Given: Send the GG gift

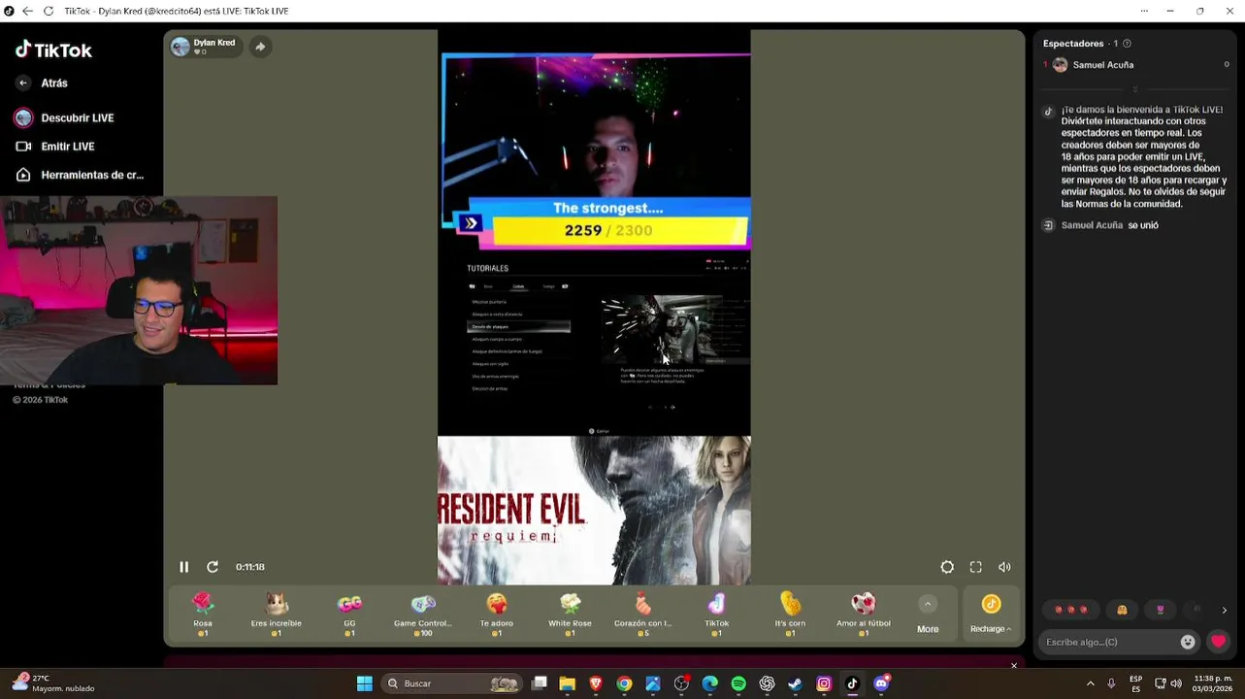Looking at the screenshot, I should (x=349, y=615).
